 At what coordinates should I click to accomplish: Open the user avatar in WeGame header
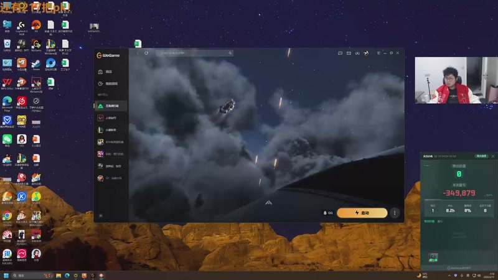tap(366, 53)
